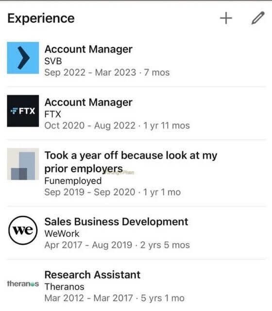The width and height of the screenshot is (272, 311).
Task: Open the Account Manager role at FTX
Action: (88, 103)
